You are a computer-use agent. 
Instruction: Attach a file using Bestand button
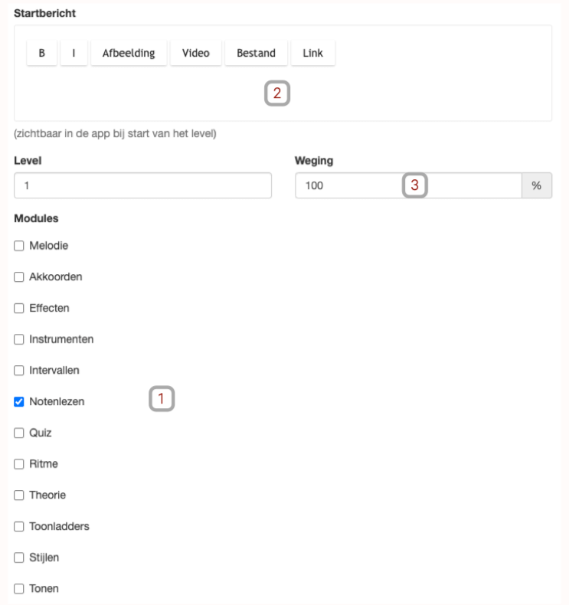(256, 53)
